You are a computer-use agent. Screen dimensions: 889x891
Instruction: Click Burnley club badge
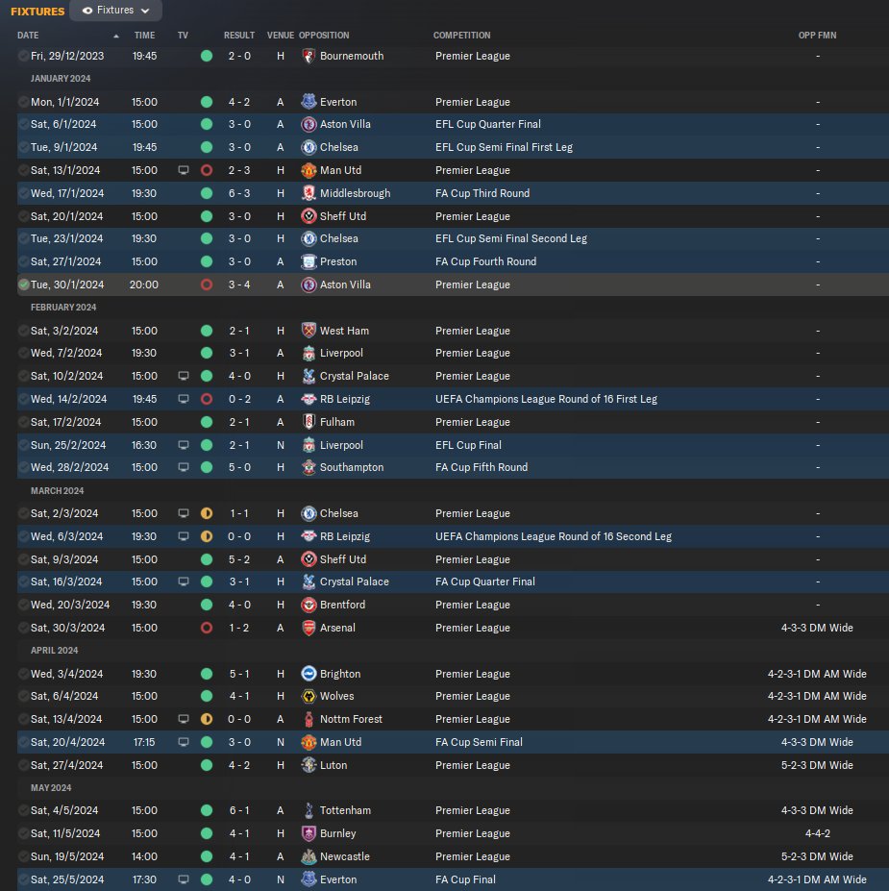pyautogui.click(x=309, y=833)
